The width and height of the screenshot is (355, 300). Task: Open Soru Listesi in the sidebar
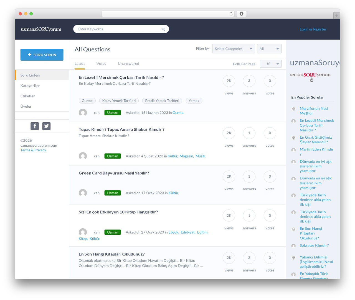tap(42, 75)
